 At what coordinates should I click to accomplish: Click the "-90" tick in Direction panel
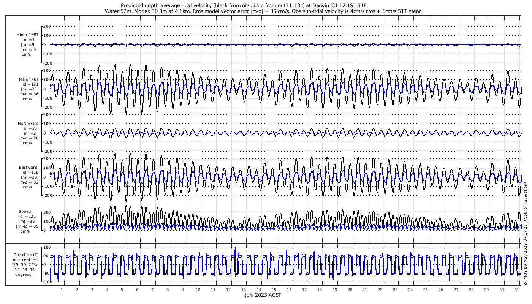[x=47, y=273]
